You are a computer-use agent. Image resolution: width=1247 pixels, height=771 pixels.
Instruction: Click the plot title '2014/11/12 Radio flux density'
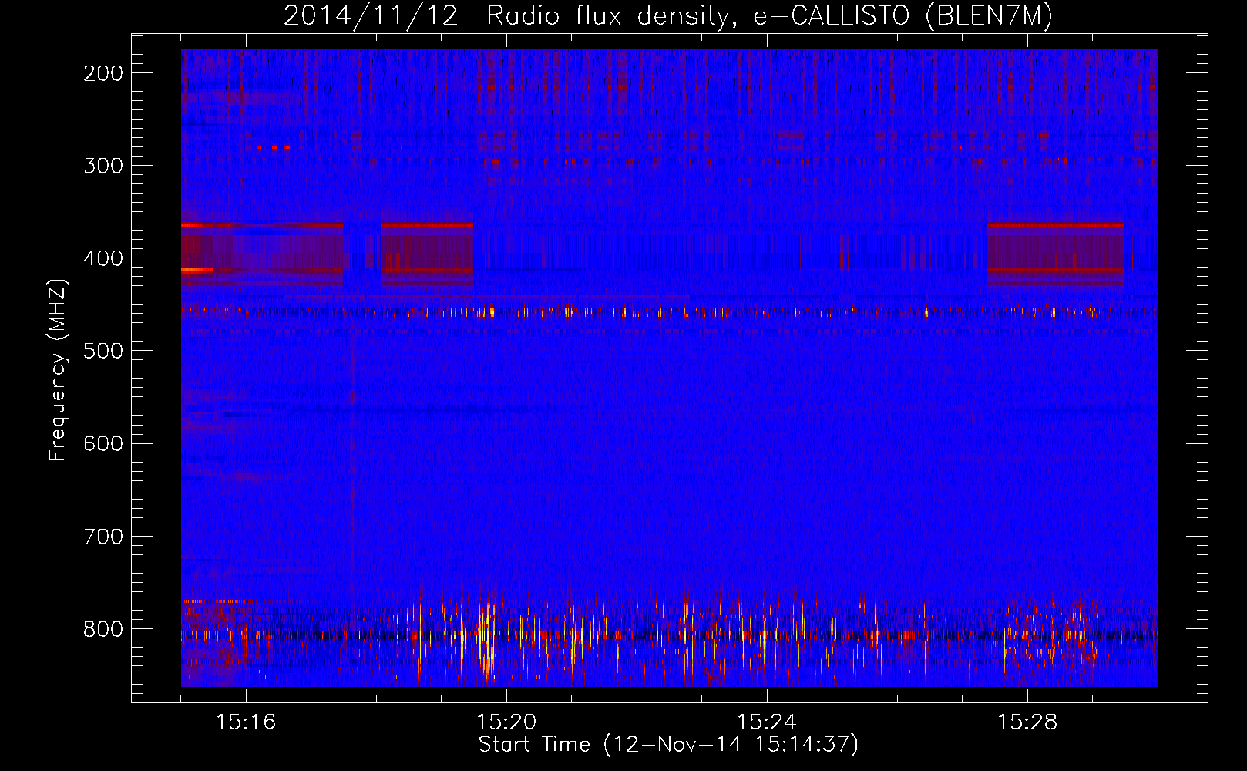tap(668, 15)
